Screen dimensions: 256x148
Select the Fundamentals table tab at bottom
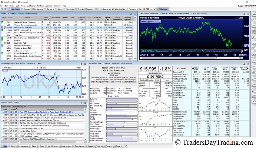(x=22, y=147)
